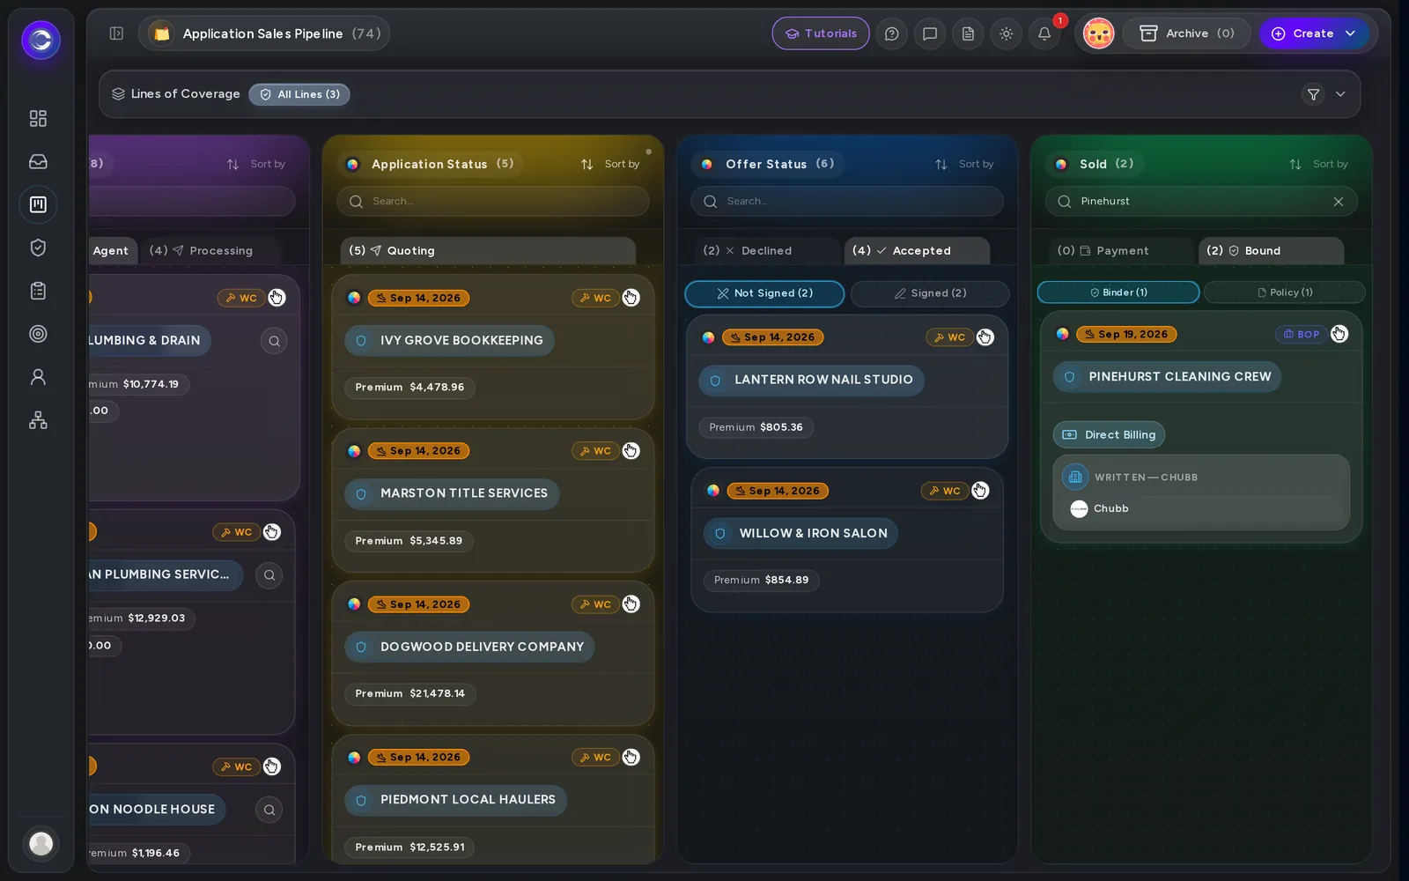This screenshot has width=1409, height=881.
Task: Toggle the light theme sun icon
Action: (1006, 33)
